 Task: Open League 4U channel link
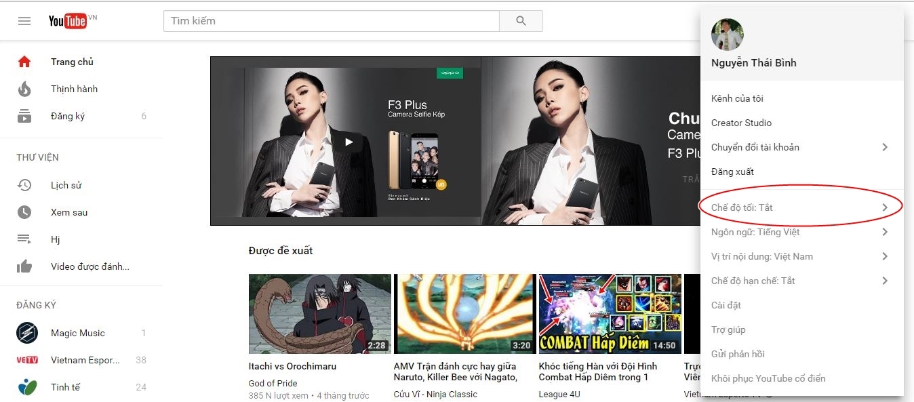pyautogui.click(x=559, y=394)
